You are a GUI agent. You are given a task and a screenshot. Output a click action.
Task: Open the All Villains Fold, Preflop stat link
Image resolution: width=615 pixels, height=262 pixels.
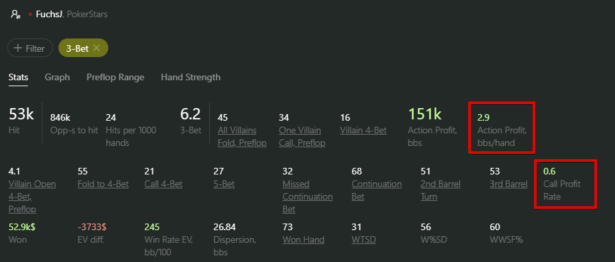[242, 137]
